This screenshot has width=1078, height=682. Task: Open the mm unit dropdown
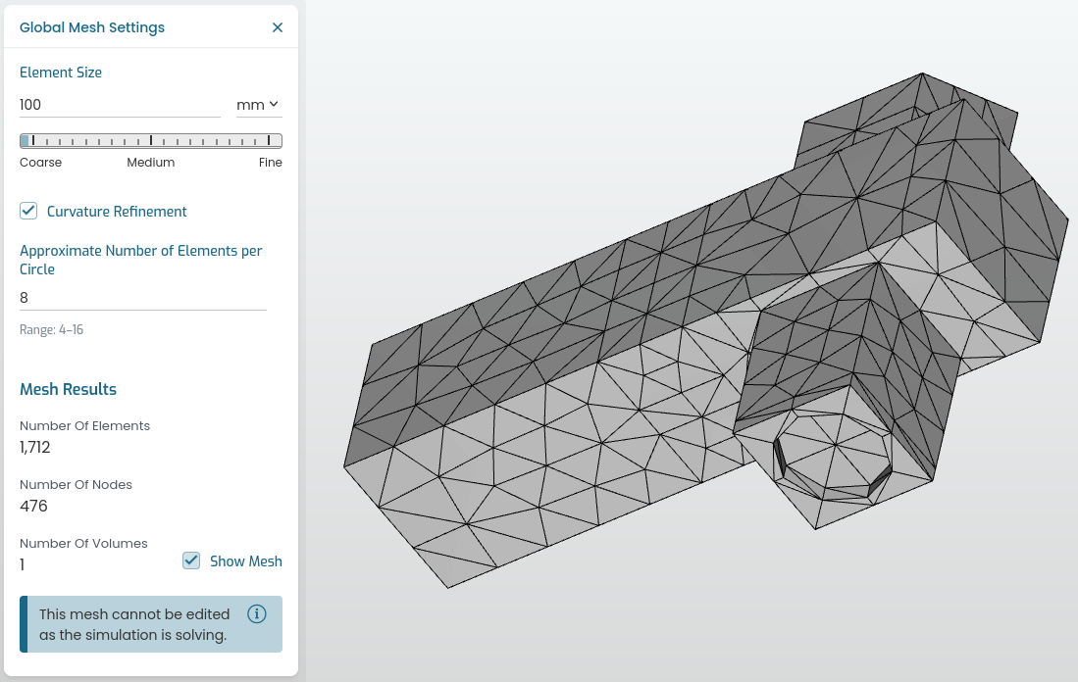pos(258,105)
